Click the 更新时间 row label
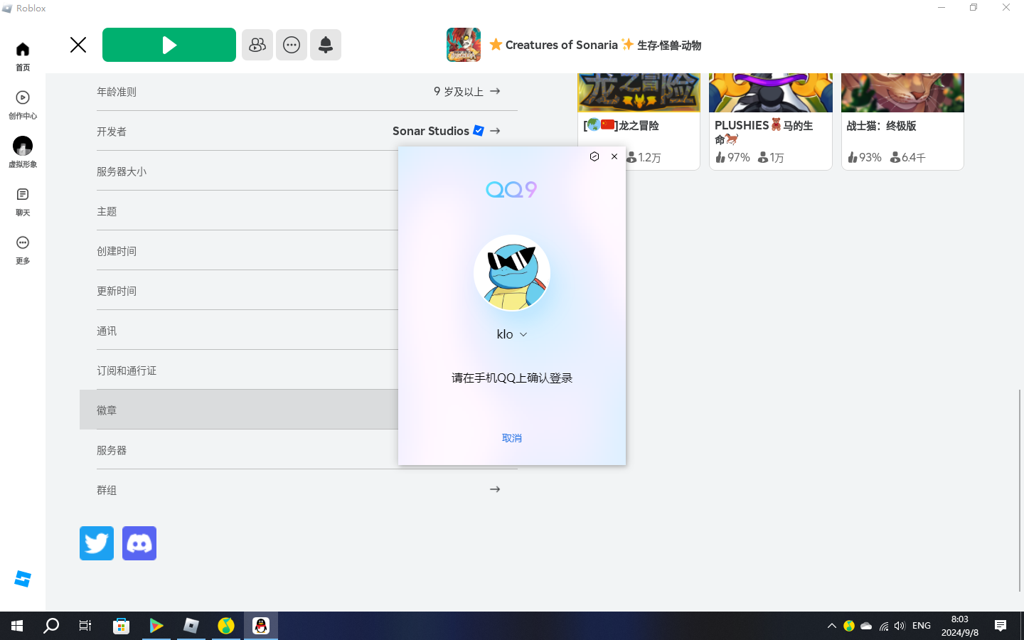The width and height of the screenshot is (1024, 640). [x=117, y=291]
